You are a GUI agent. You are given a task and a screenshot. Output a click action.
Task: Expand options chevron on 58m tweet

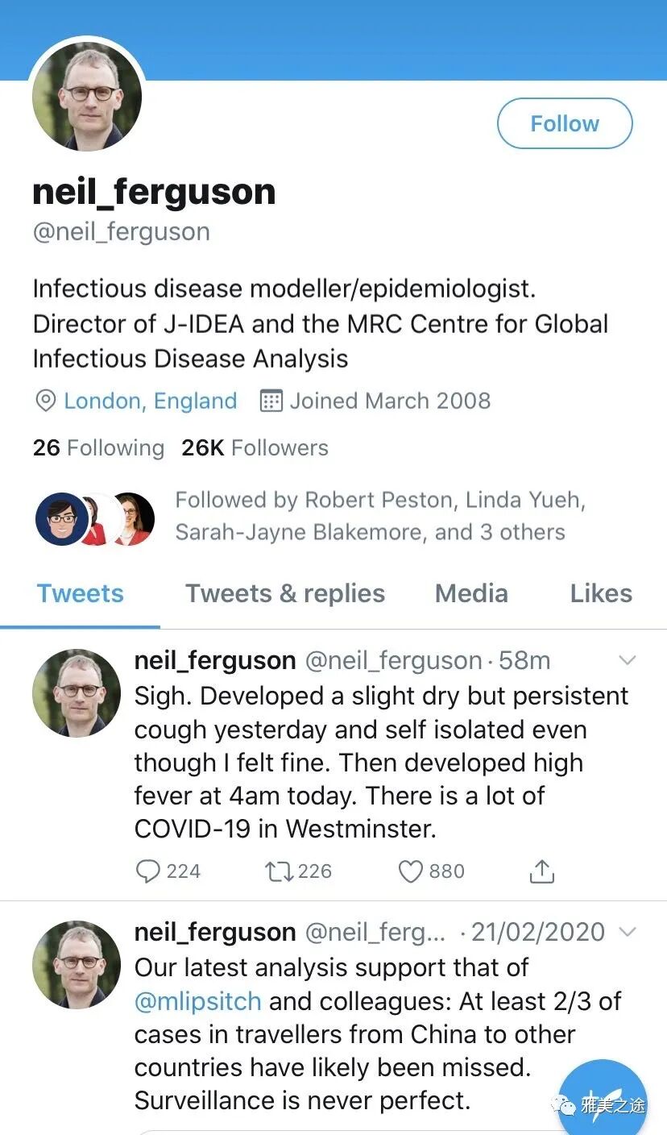point(627,661)
